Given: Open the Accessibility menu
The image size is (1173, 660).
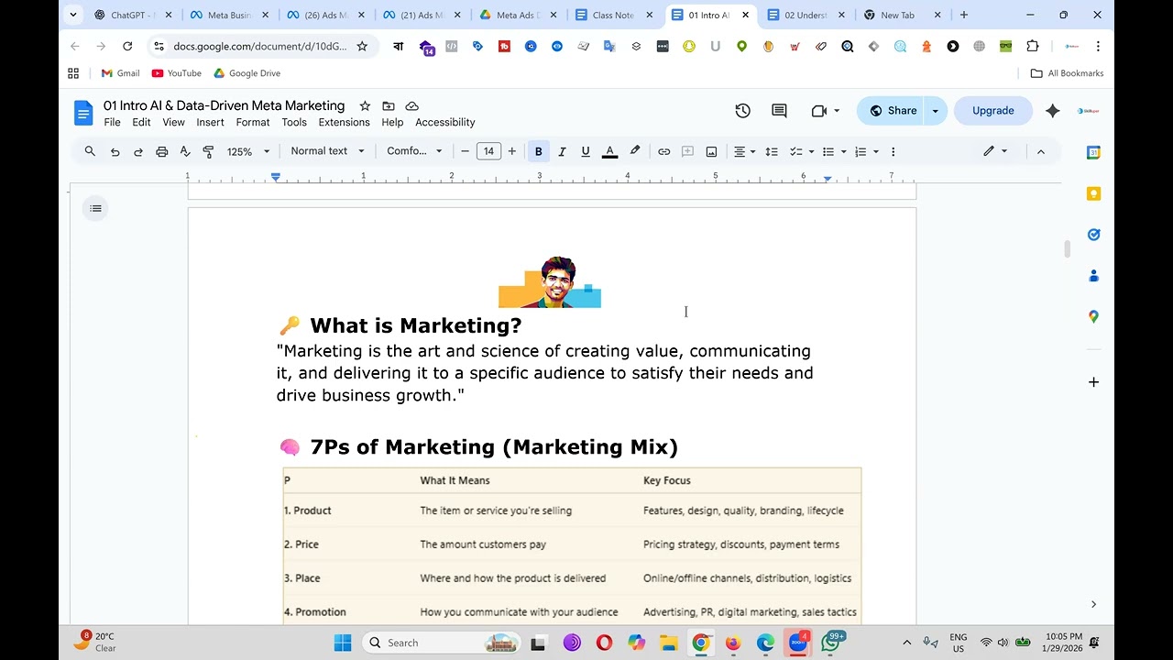Looking at the screenshot, I should [x=445, y=123].
